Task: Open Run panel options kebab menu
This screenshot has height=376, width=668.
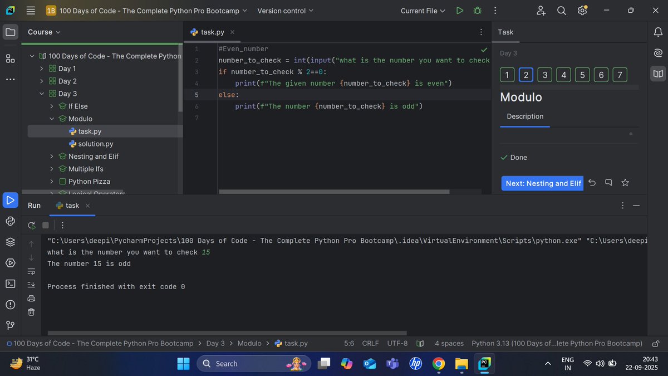Action: pos(622,206)
